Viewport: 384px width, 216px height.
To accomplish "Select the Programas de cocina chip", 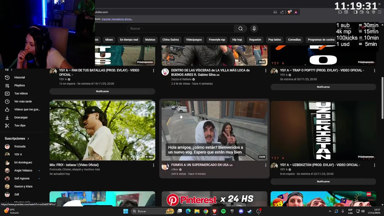I will click(321, 40).
